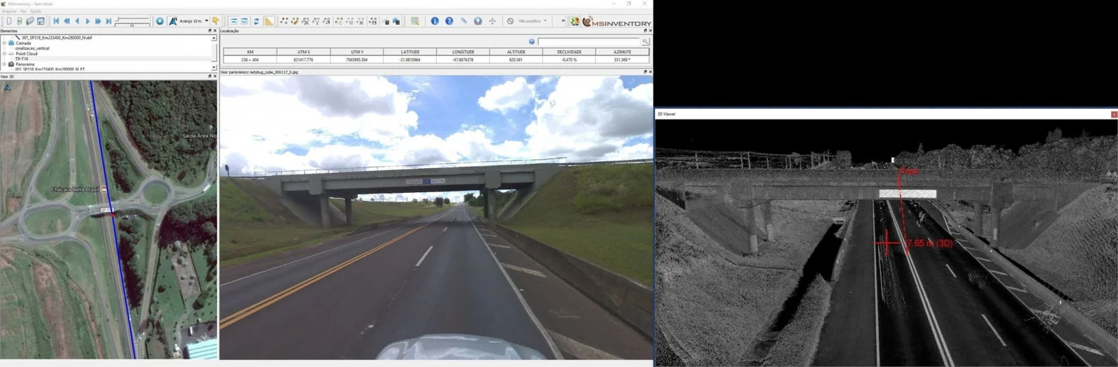1118x367 pixels.
Task: Click the search button beside Localização field
Action: pos(645,42)
